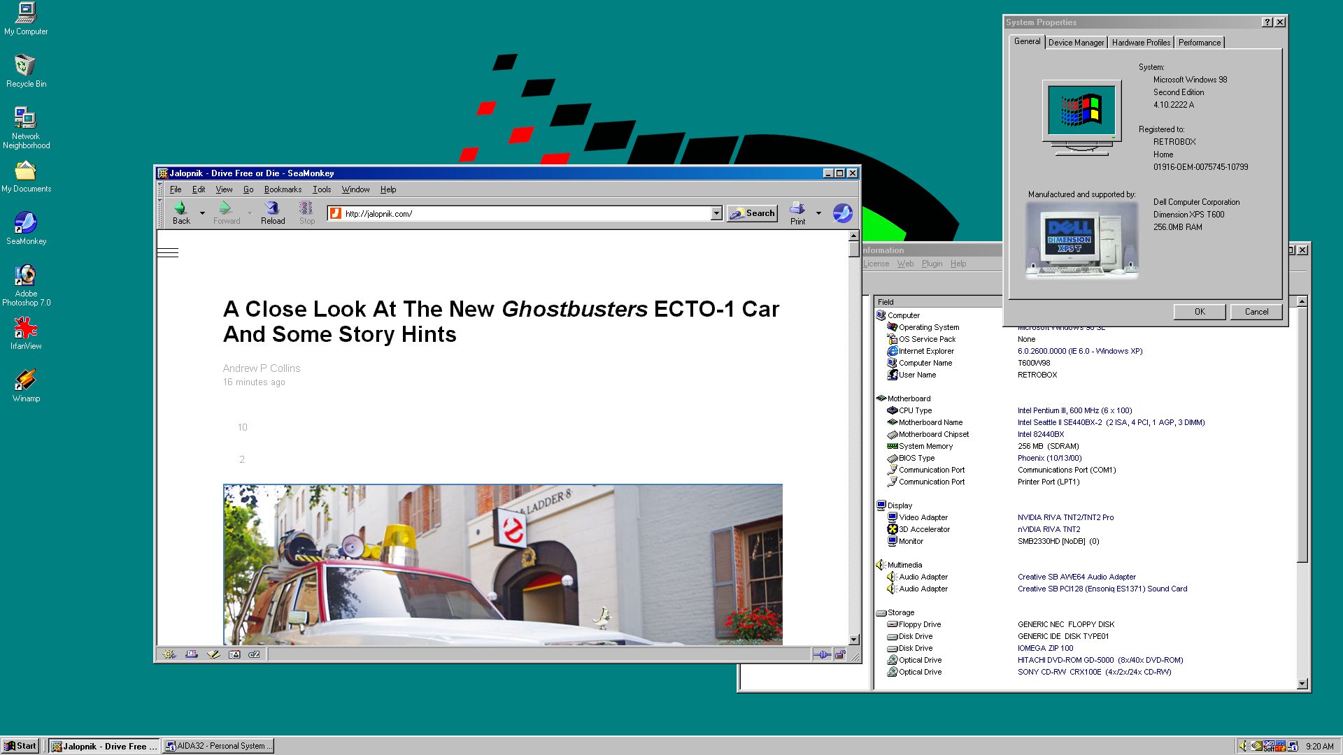Open Navigator component from status bar icon
The width and height of the screenshot is (1343, 755).
click(169, 654)
